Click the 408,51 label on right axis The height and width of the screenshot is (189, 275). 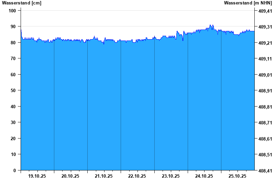tap(265, 155)
